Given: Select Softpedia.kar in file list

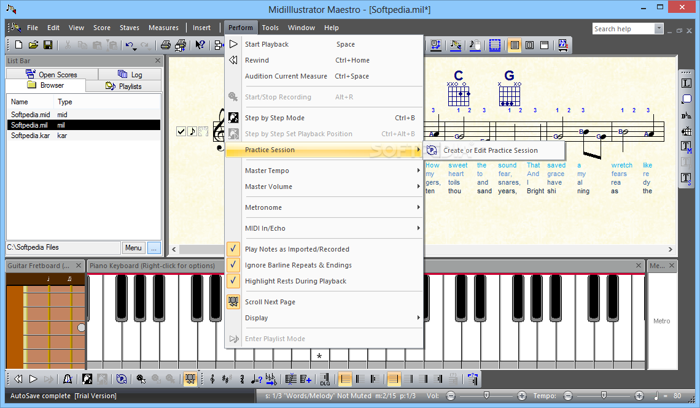Looking at the screenshot, I should 84,136.
